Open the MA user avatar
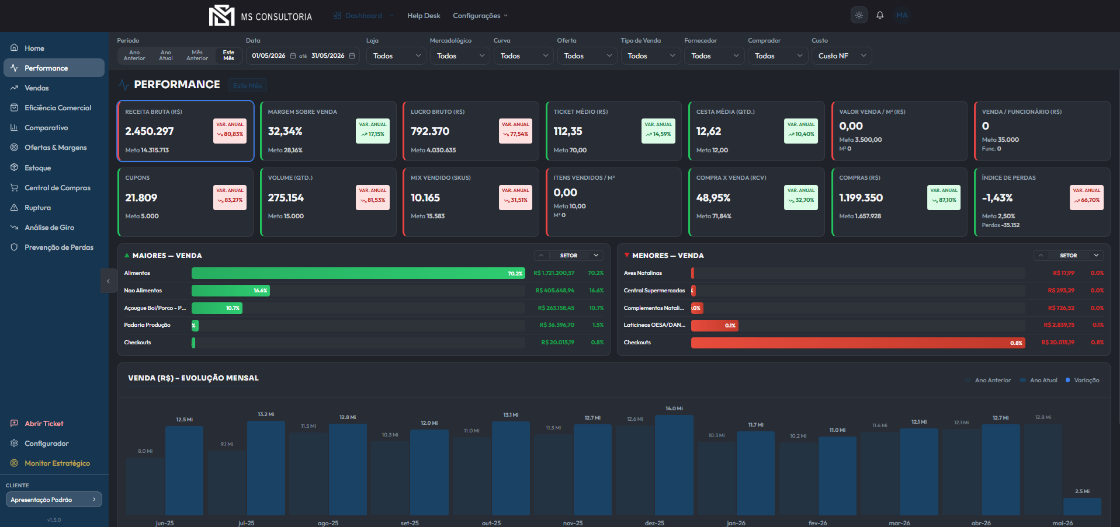 point(902,15)
